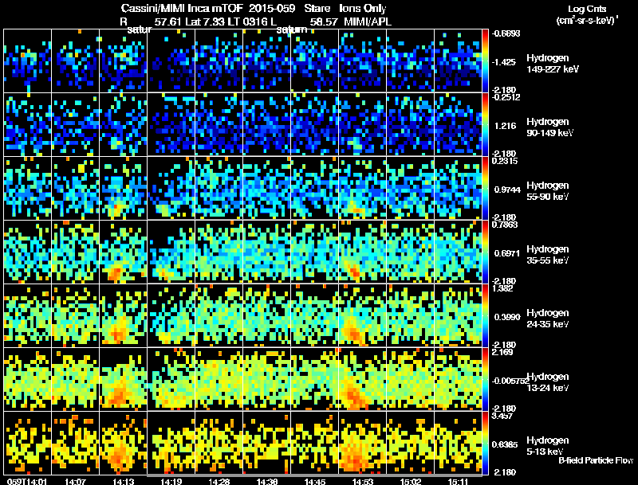The width and height of the screenshot is (638, 485).
Task: Click the Hydrogen 13-24 keV row label
Action: pyautogui.click(x=548, y=382)
